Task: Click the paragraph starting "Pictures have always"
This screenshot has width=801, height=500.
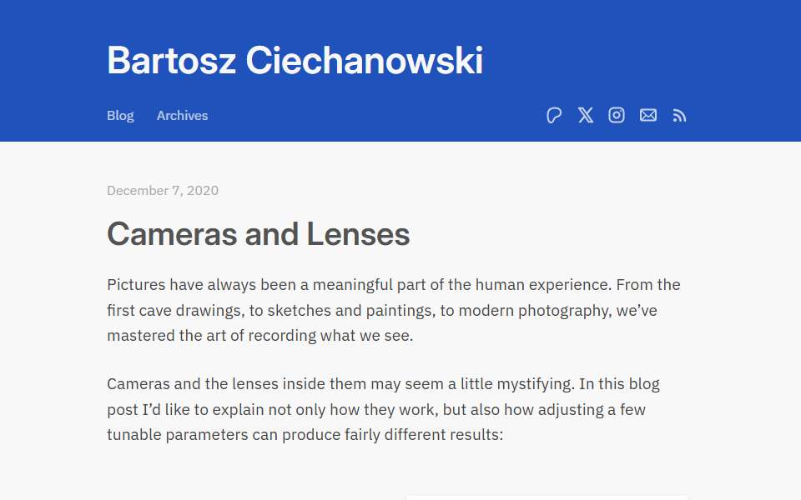Action: coord(393,310)
